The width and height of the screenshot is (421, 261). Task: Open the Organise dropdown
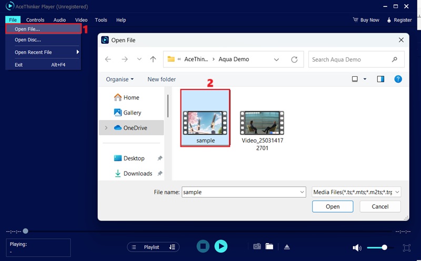point(120,79)
